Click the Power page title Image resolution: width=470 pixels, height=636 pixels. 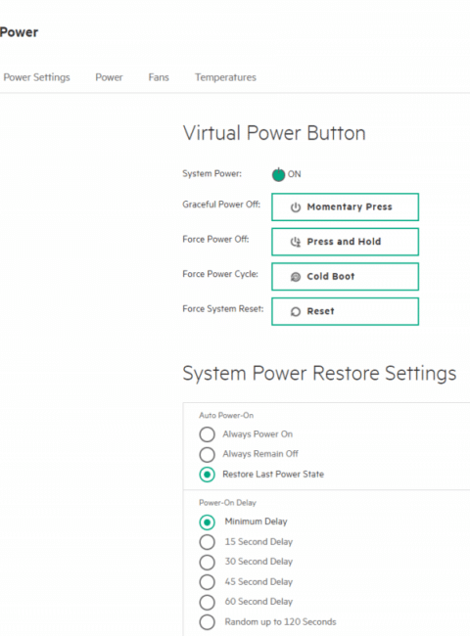(x=19, y=32)
